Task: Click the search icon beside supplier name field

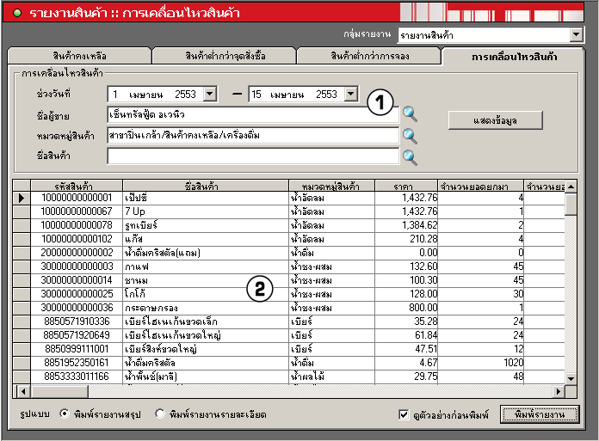Action: click(410, 113)
